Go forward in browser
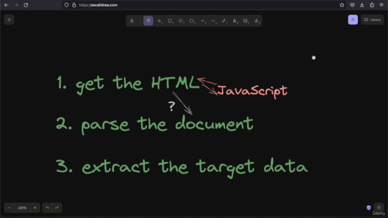Image resolution: width=388 pixels, height=218 pixels. pyautogui.click(x=16, y=5)
